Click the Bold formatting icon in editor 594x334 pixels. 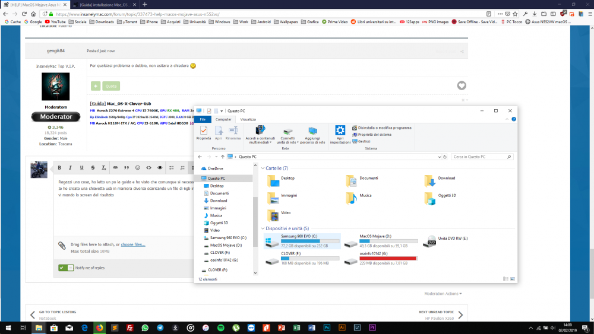pyautogui.click(x=59, y=167)
